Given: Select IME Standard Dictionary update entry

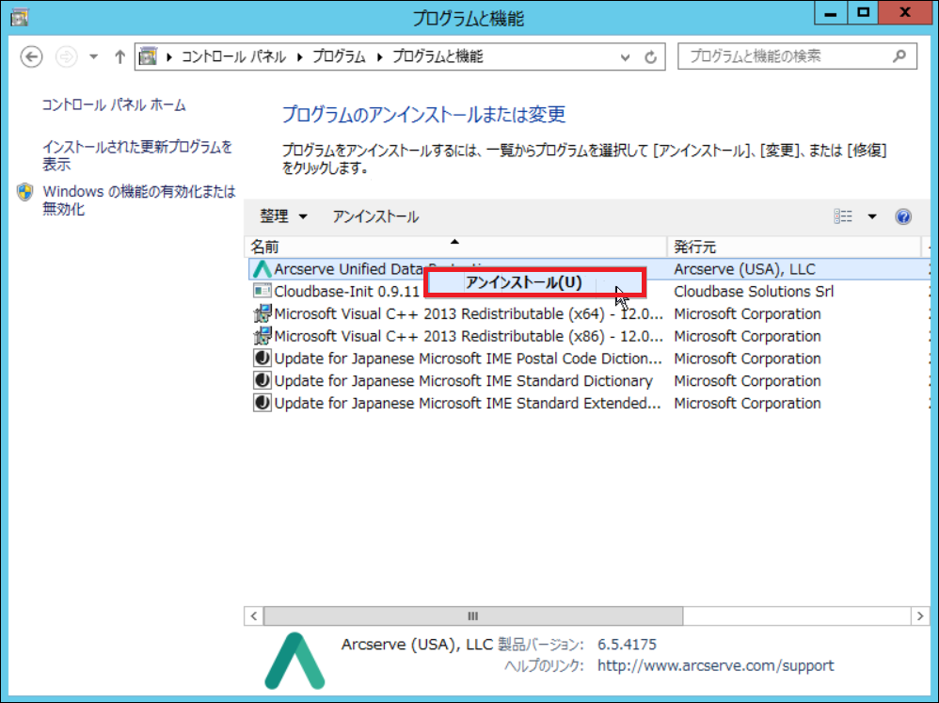Looking at the screenshot, I should click(463, 381).
